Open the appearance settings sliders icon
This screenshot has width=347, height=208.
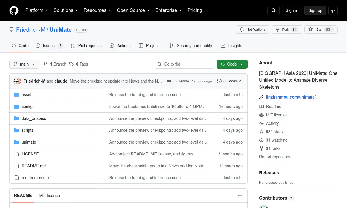pos(333,10)
